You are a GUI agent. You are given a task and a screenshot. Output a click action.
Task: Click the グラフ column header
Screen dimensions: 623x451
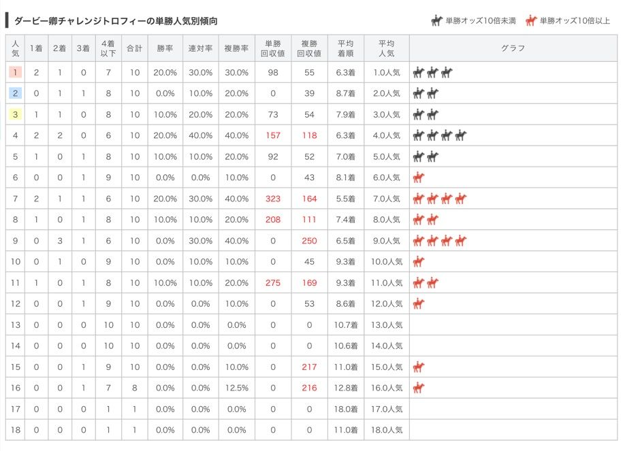coord(513,48)
